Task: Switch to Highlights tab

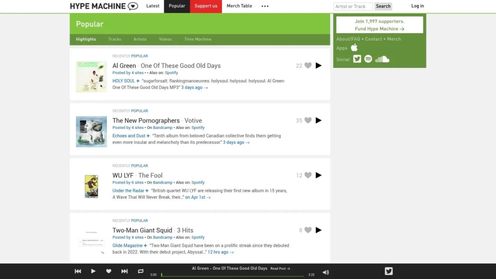Action: coord(86,39)
